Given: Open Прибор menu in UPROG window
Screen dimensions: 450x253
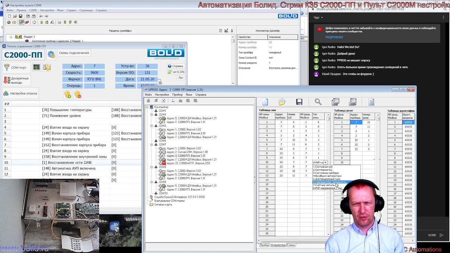Looking at the screenshot, I should point(177,95).
